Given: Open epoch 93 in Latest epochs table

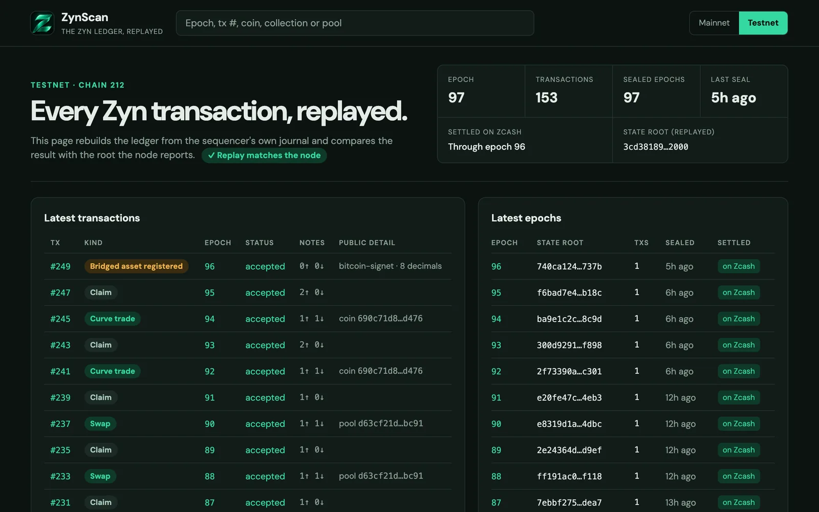Looking at the screenshot, I should [497, 345].
